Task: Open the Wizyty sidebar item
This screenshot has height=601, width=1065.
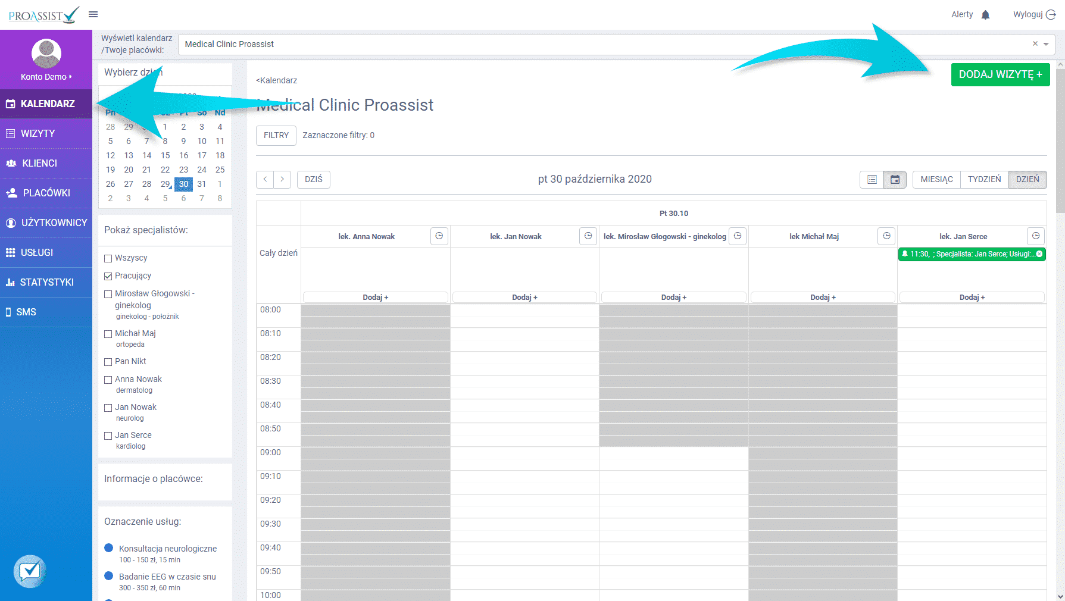Action: point(46,133)
